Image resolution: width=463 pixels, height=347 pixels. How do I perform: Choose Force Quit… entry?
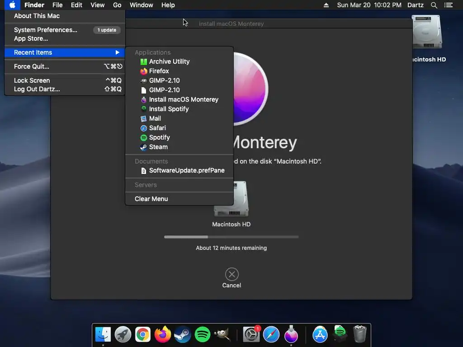(65, 66)
